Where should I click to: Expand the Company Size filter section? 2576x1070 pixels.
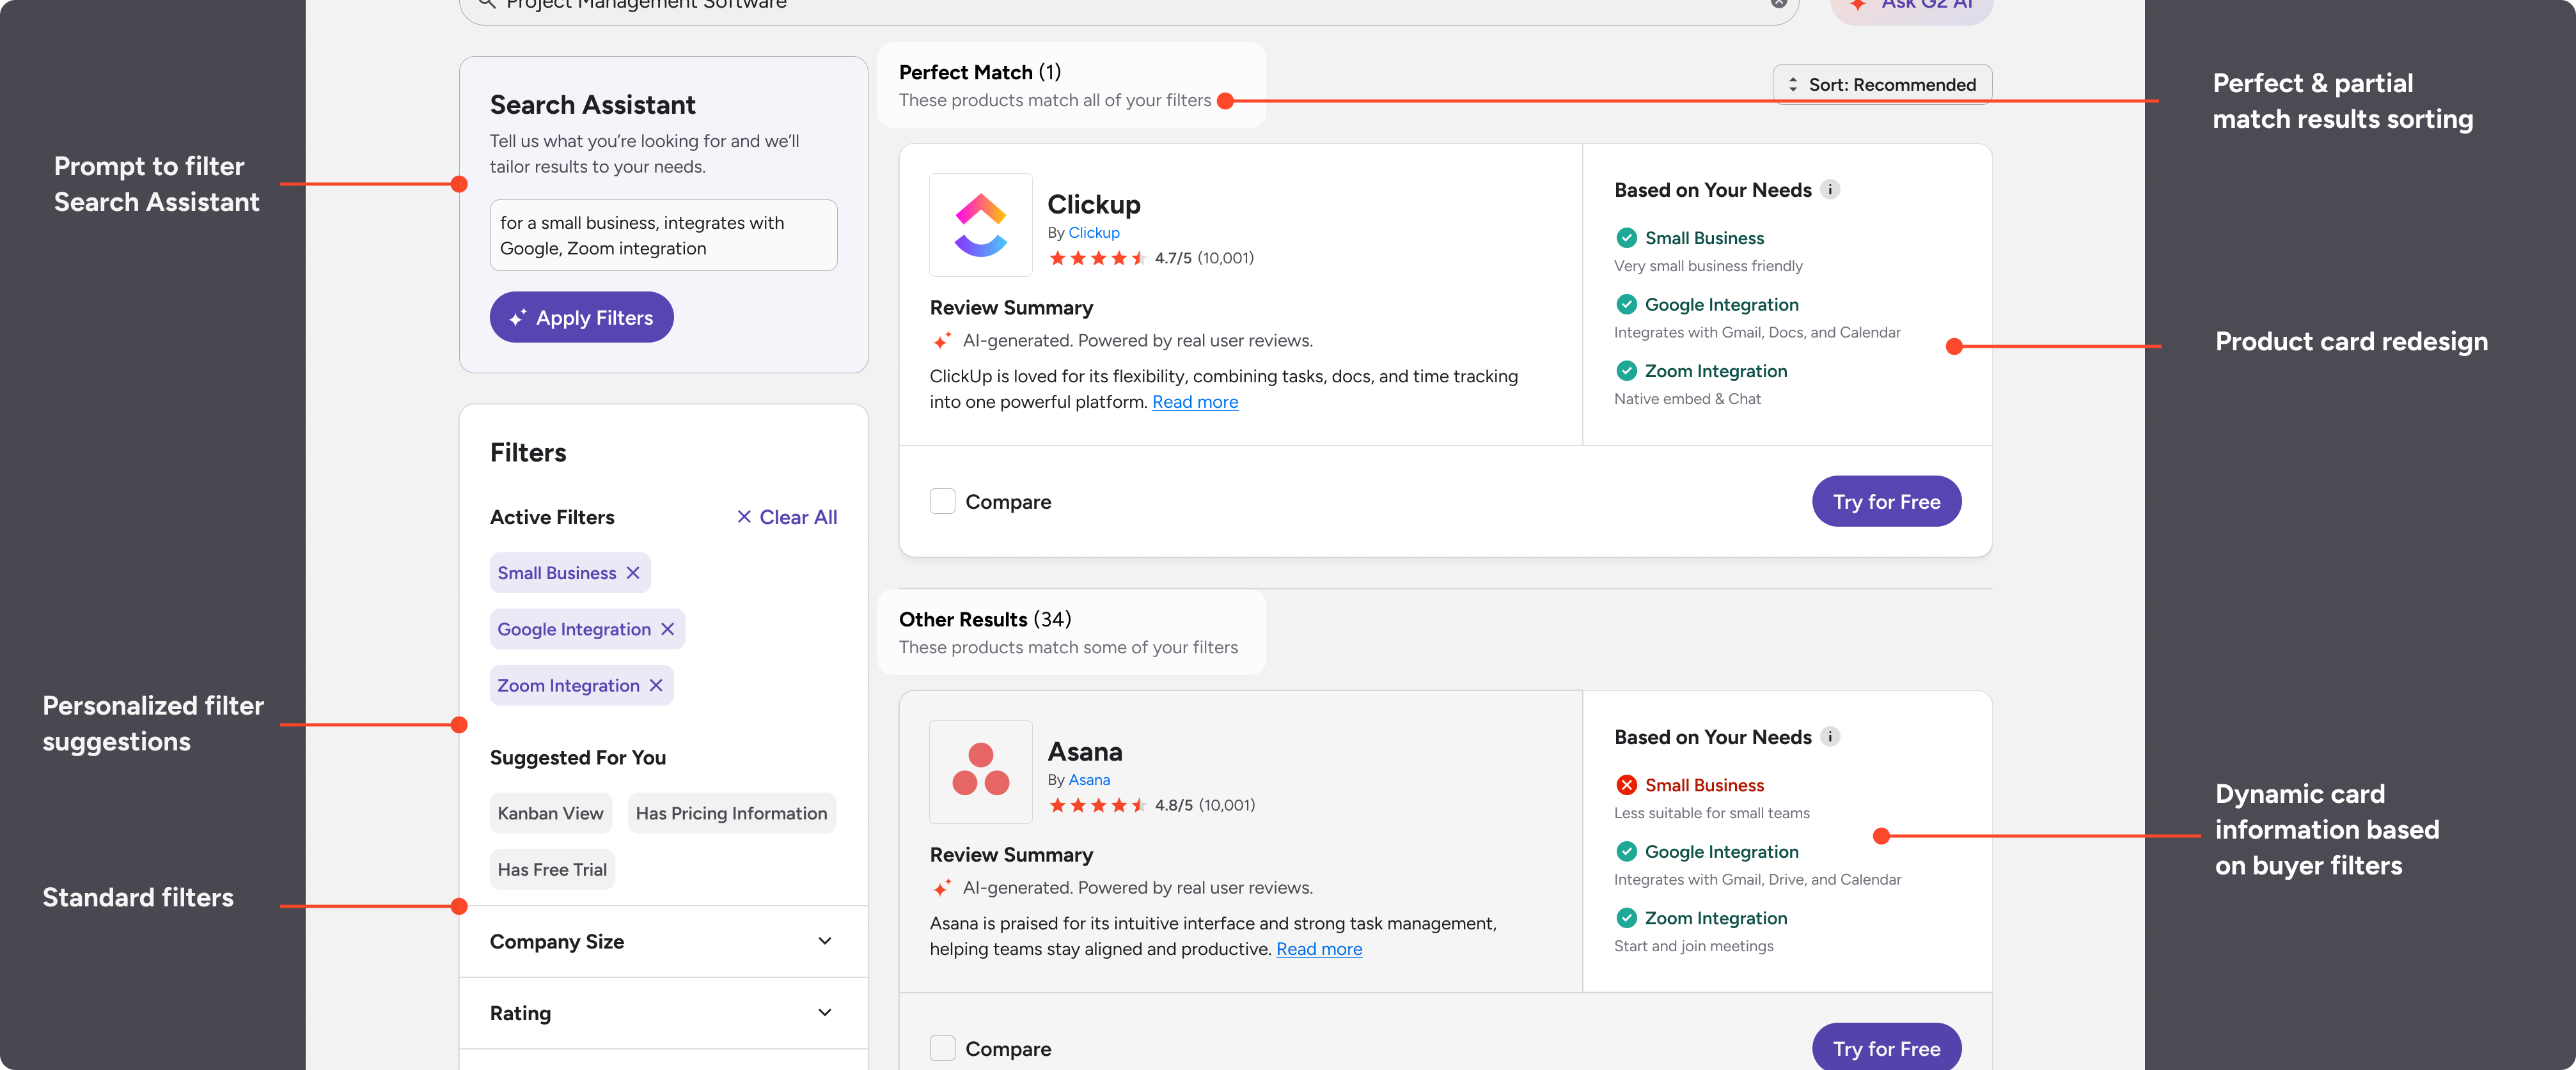click(824, 941)
